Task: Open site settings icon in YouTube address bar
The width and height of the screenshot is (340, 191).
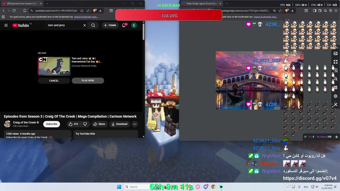Action: point(32,11)
